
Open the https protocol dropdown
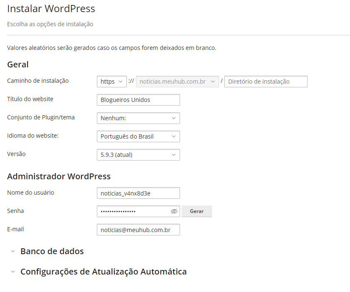[x=111, y=82]
